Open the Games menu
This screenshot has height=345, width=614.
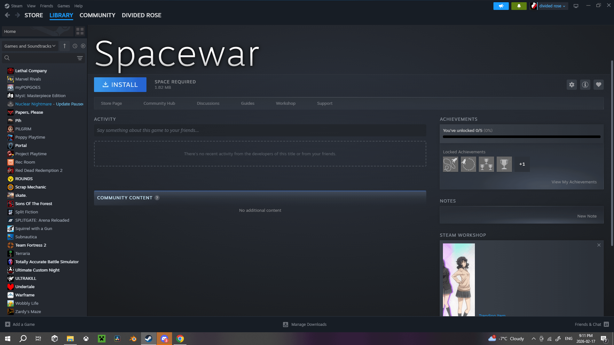point(63,6)
